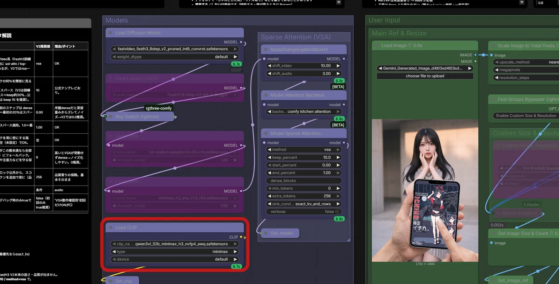
Task: Open the clip_name dropdown in Load CLIP
Action: coord(175,244)
